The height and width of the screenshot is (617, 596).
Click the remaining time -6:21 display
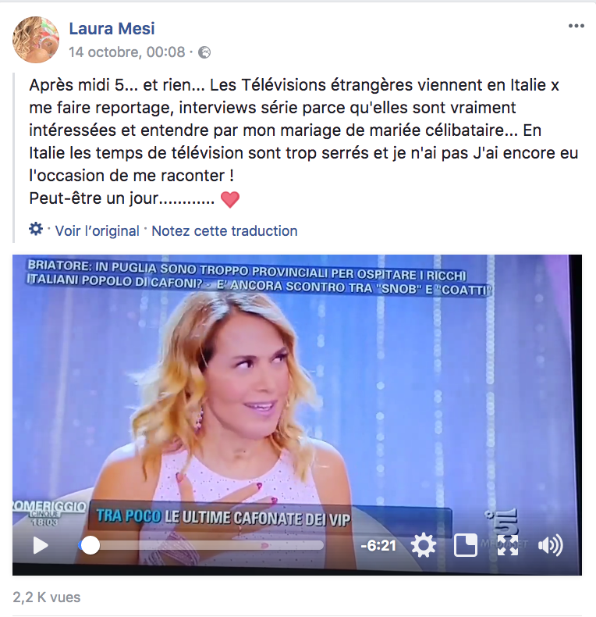(378, 546)
